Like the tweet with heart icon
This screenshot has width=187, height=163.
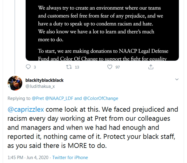click(x=110, y=67)
